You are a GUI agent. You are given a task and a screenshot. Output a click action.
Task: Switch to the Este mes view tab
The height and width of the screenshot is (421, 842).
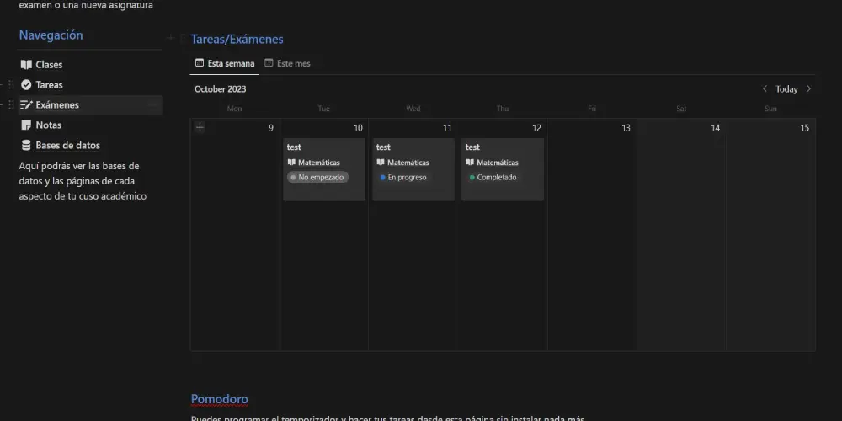pos(287,63)
